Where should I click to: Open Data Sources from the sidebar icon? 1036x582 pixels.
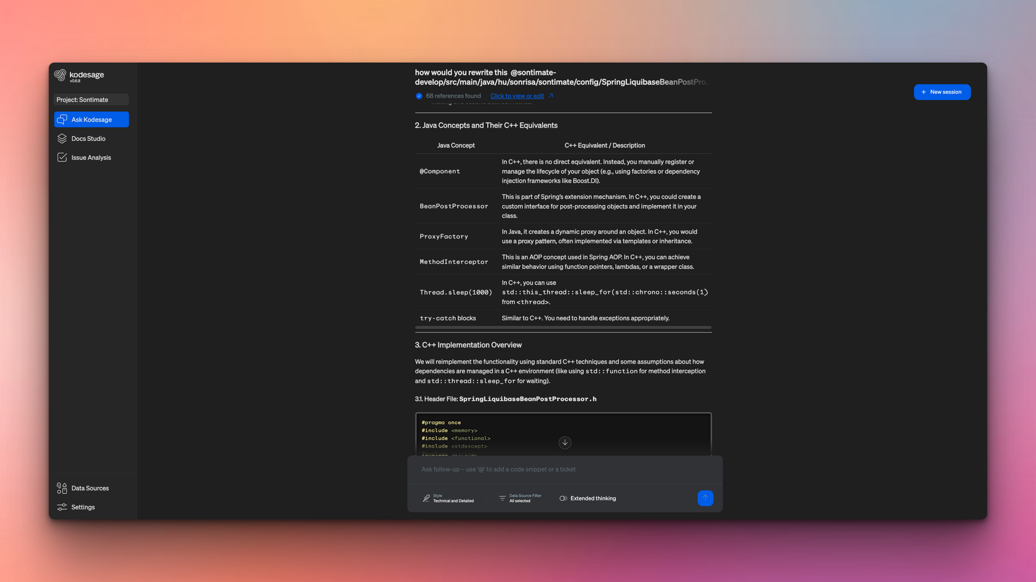(61, 488)
